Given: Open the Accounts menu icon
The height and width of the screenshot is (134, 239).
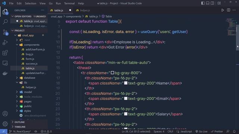Looking at the screenshot, I should click(x=5, y=114).
